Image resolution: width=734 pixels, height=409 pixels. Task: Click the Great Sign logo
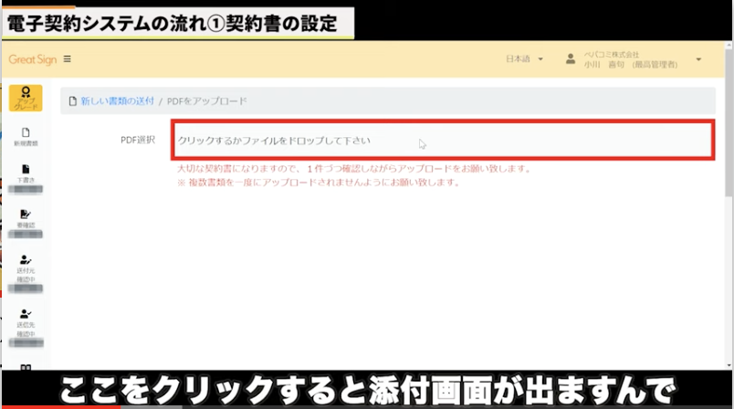click(x=32, y=59)
